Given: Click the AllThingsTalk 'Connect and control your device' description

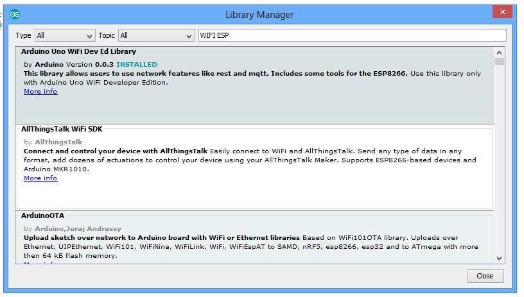Looking at the screenshot, I should pos(250,160).
